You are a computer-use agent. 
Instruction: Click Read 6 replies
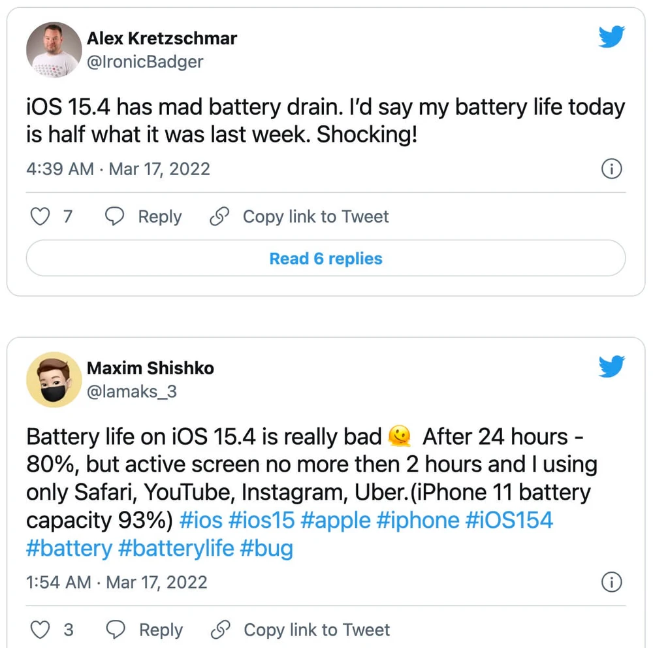[326, 258]
